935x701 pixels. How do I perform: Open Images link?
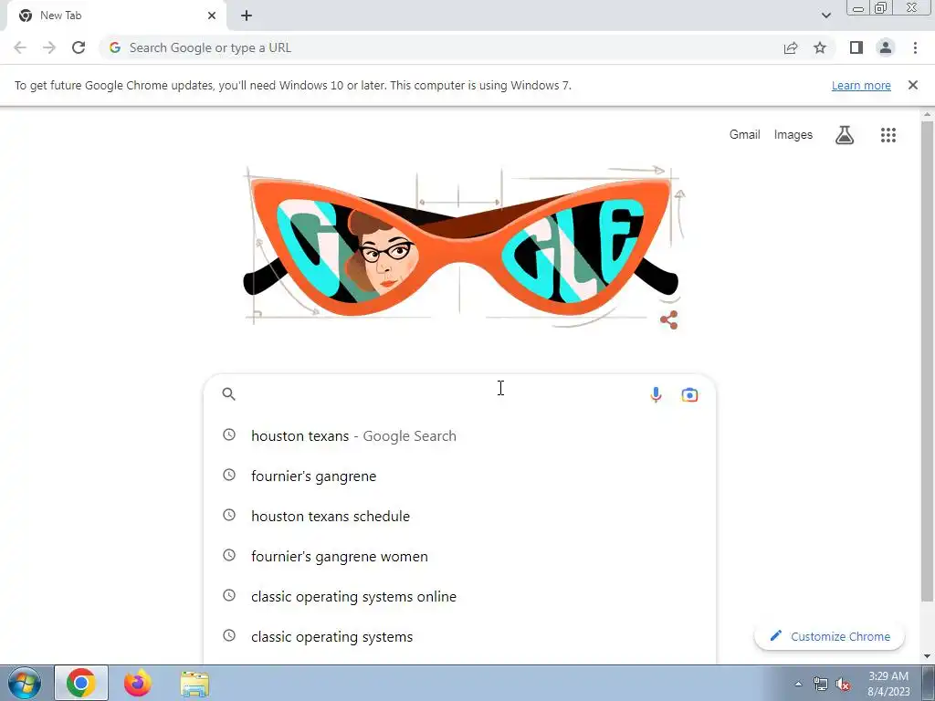point(793,135)
